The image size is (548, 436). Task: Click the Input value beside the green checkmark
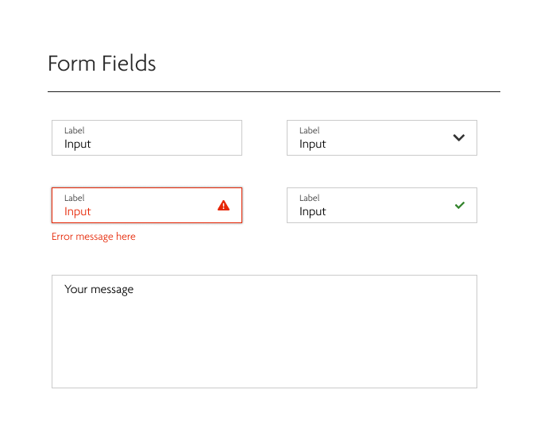click(x=313, y=212)
